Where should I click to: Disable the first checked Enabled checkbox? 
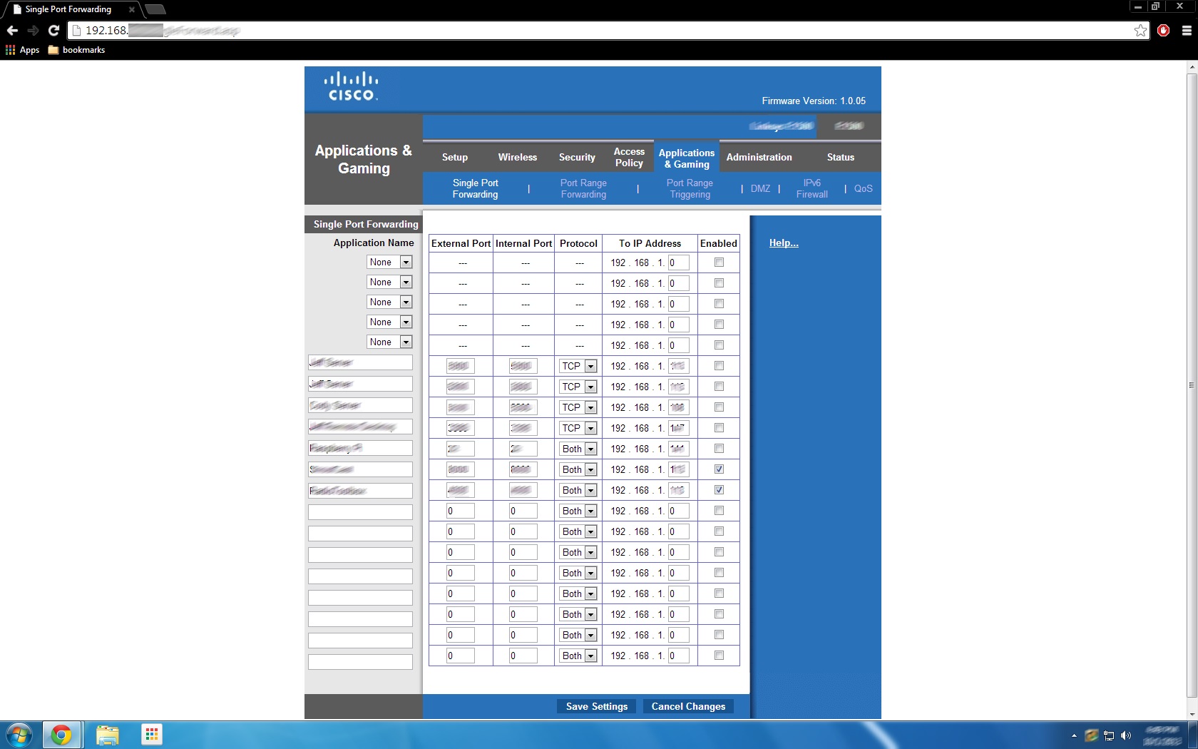point(719,469)
